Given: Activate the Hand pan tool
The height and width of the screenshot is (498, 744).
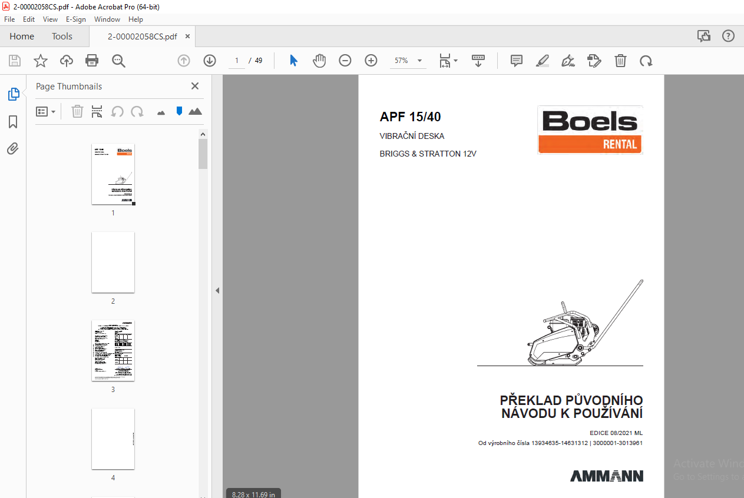Looking at the screenshot, I should tap(319, 61).
